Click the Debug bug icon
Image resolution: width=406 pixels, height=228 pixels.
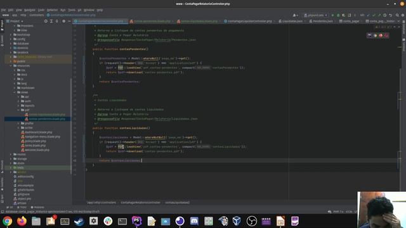click(338, 15)
